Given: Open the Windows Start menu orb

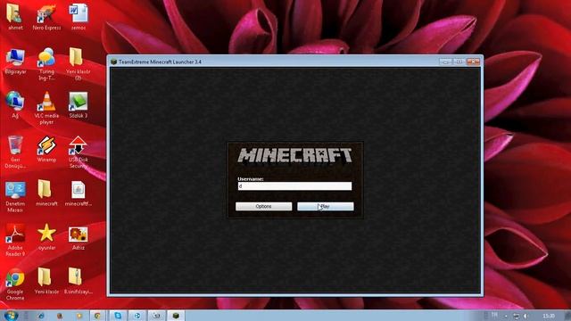Looking at the screenshot, I should [11, 316].
